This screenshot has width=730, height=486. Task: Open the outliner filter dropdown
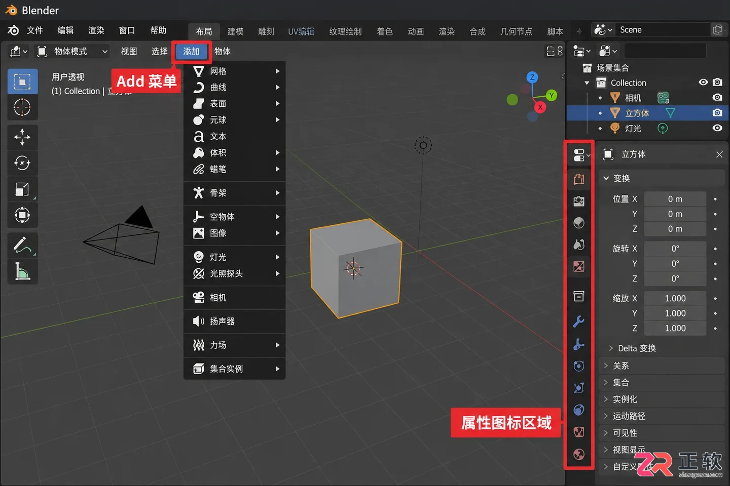click(x=608, y=51)
